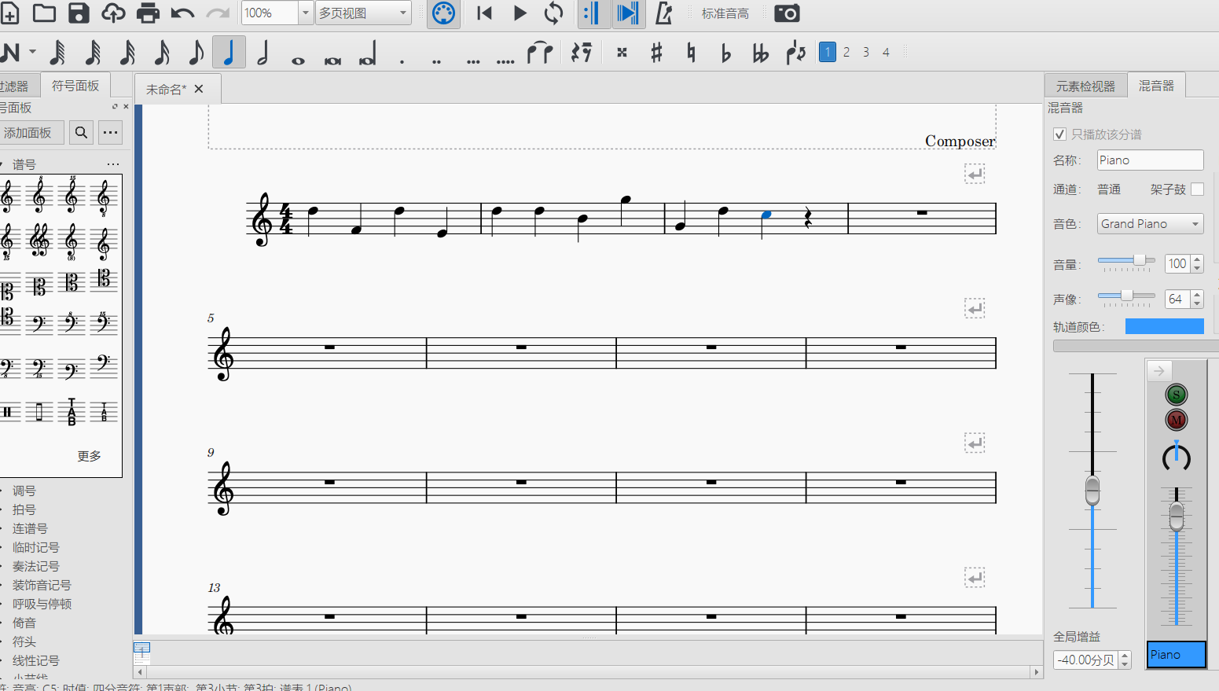The width and height of the screenshot is (1219, 691).
Task: Select the Piano channel strip label
Action: click(x=1176, y=654)
